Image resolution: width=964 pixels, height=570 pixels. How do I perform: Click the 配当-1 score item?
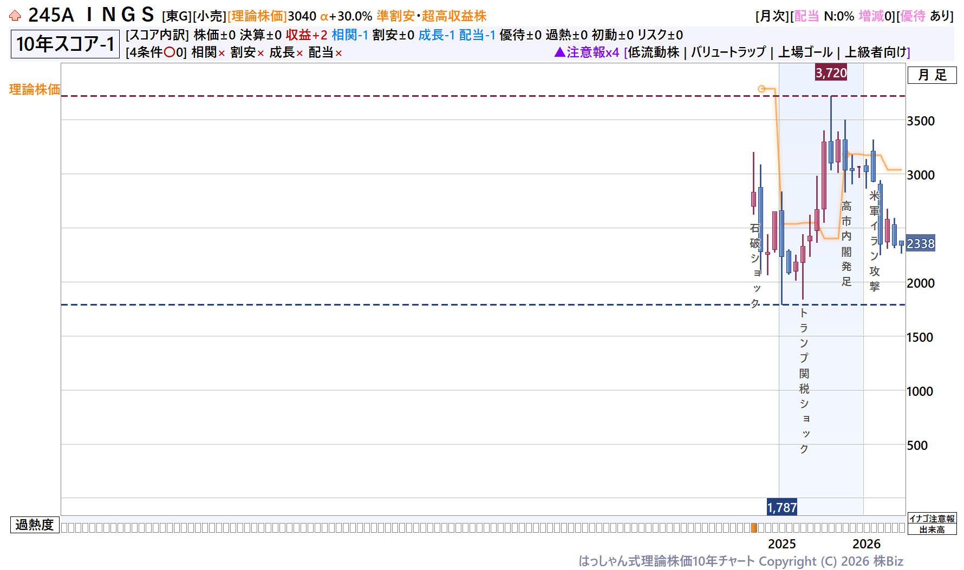click(477, 35)
